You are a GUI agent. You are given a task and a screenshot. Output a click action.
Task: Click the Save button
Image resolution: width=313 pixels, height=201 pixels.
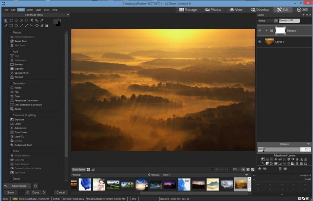point(10,192)
